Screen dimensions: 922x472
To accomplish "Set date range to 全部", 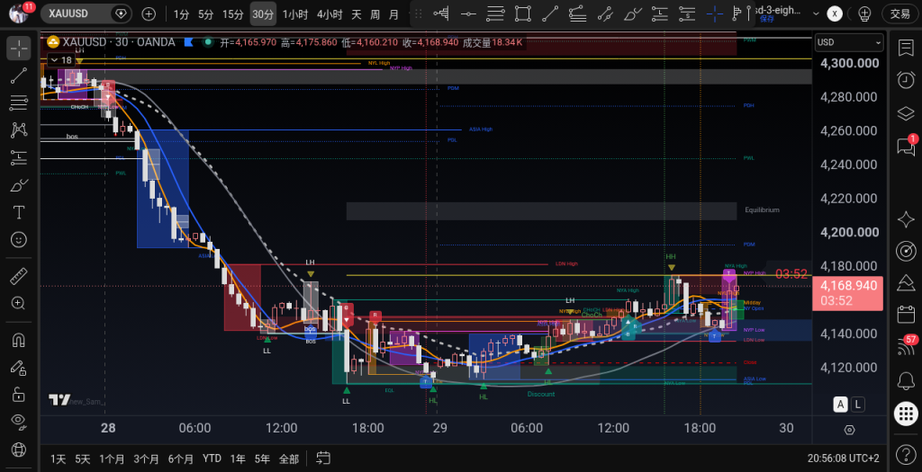I will coord(289,459).
